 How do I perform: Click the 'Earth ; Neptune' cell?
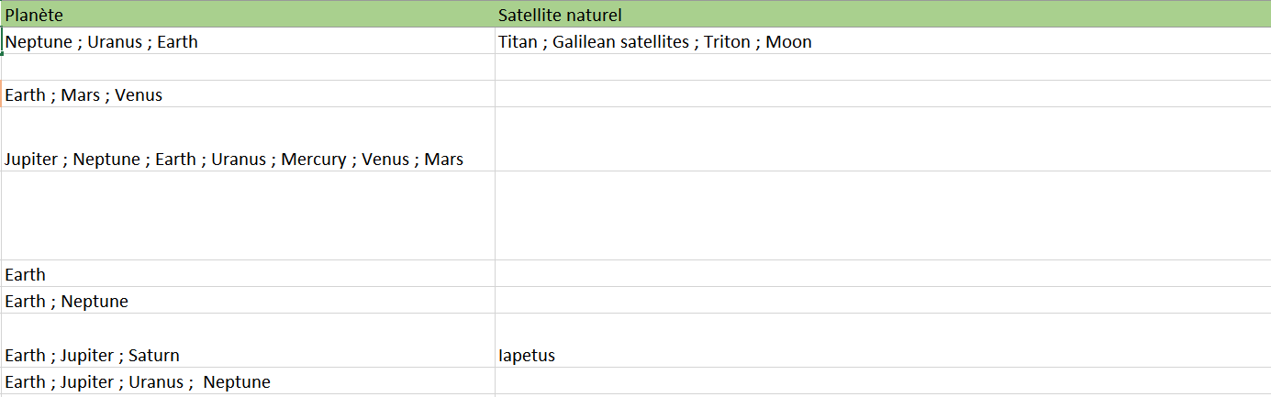coord(248,301)
